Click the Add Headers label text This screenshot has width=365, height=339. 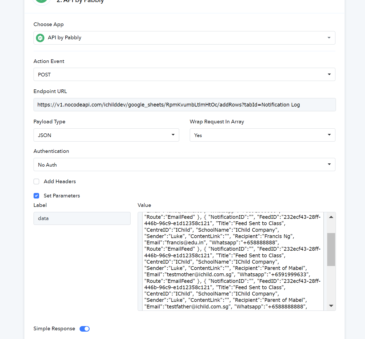(x=60, y=181)
